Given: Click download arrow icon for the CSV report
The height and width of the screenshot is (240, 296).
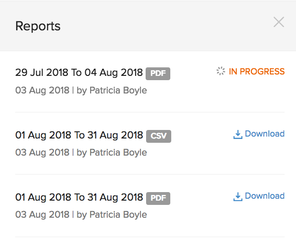Looking at the screenshot, I should 238,135.
